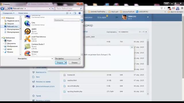Open license.txt file icon

coord(64,75)
